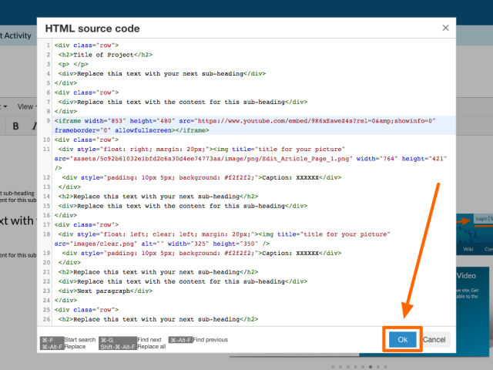493x370 pixels.
Task: Click the Caption XXXXXX code on line 12
Action: click(x=202, y=177)
